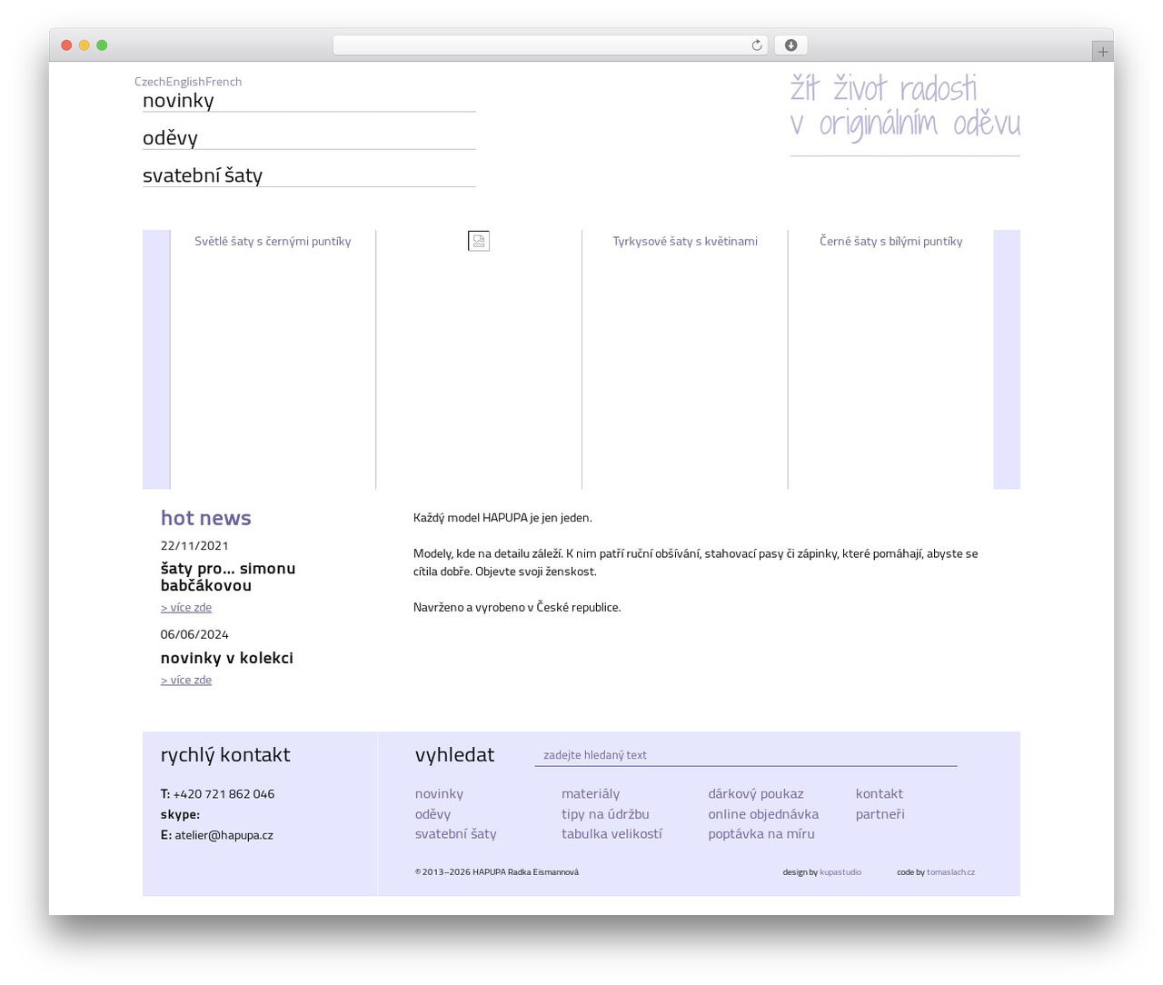Screen dimensions: 1163x985
Task: Click the right carousel arrow strip
Action: coord(1007,359)
